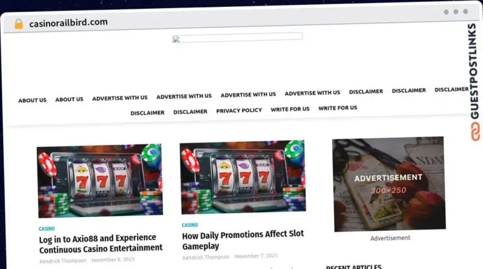Open the leftmost Advertise With Us menu item
Image resolution: width=483 pixels, height=269 pixels.
click(x=119, y=98)
